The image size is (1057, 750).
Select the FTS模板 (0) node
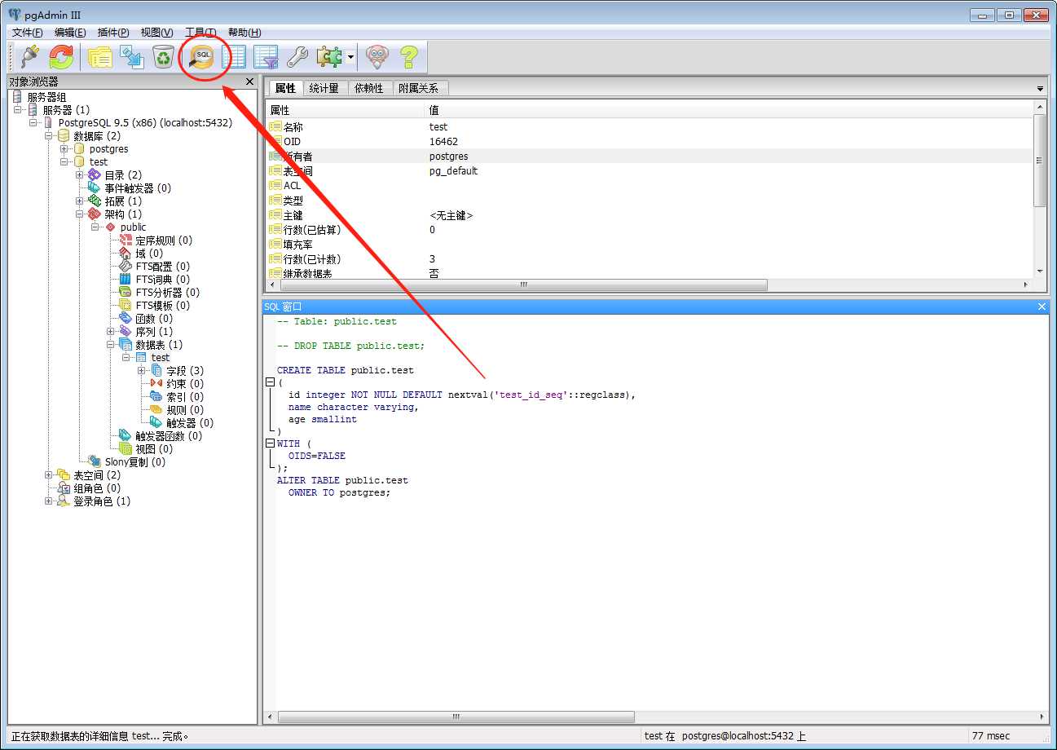pyautogui.click(x=162, y=306)
